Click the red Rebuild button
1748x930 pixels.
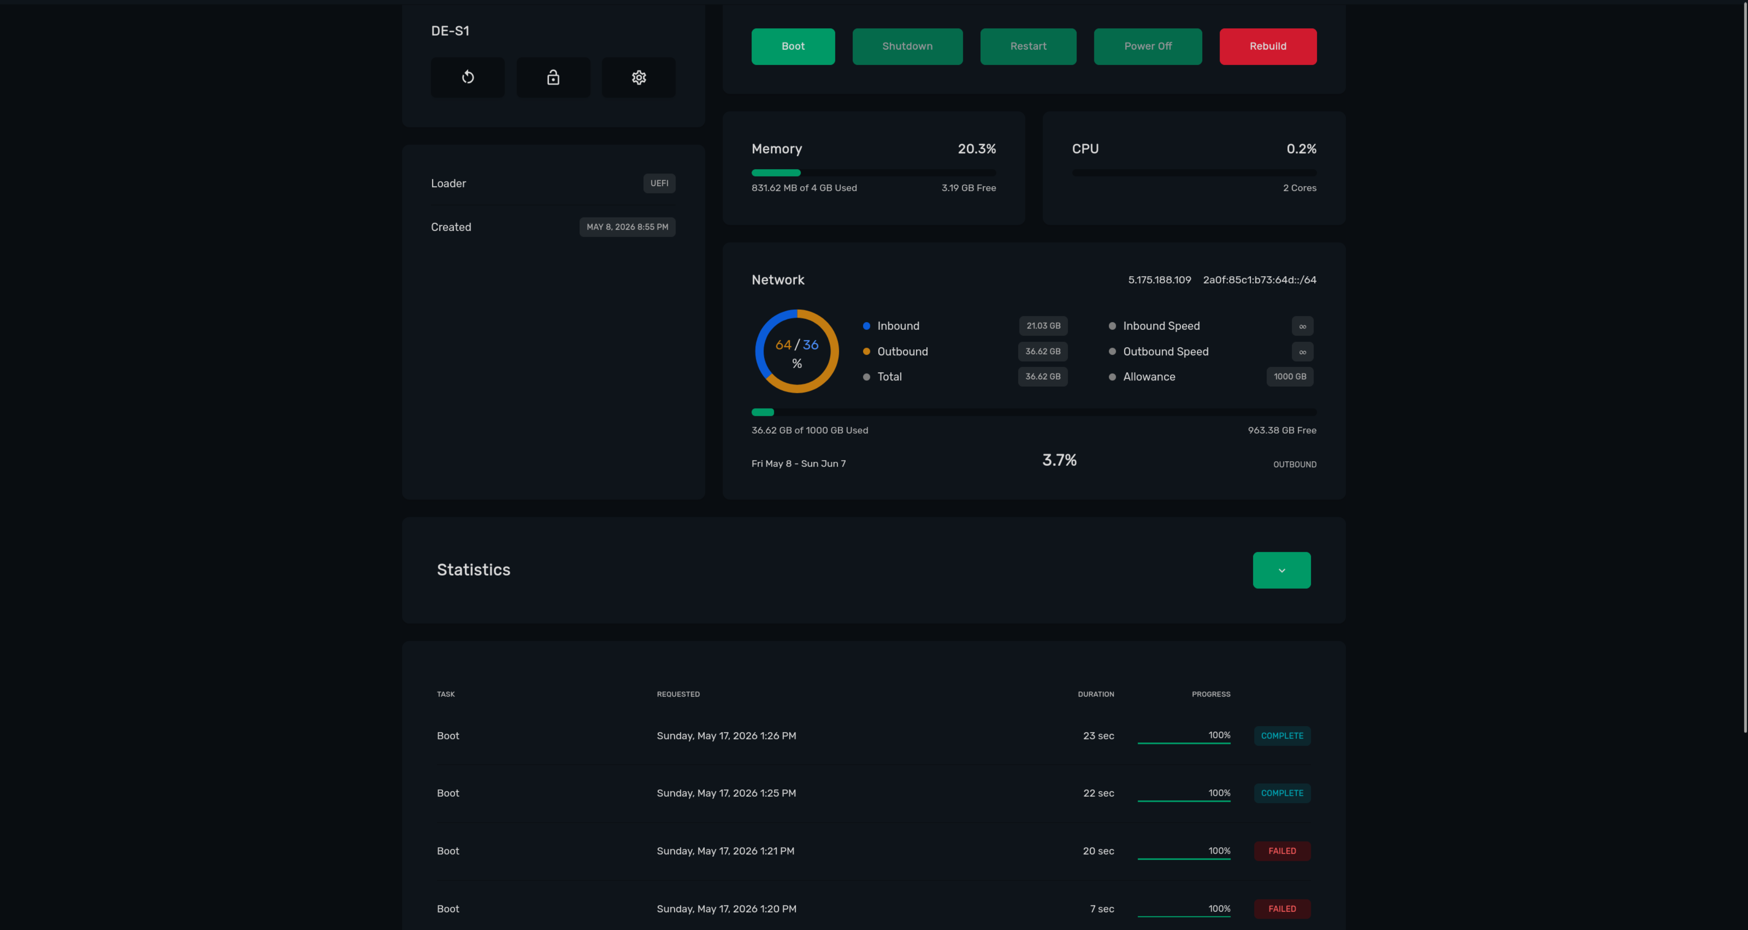1268,46
